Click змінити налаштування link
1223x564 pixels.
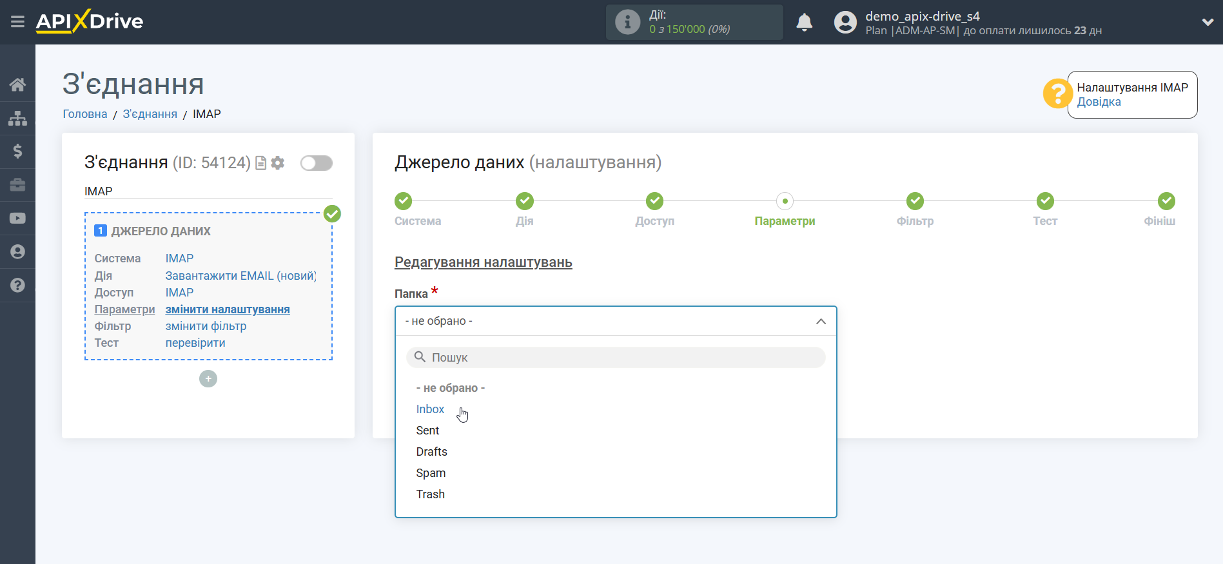[228, 309]
